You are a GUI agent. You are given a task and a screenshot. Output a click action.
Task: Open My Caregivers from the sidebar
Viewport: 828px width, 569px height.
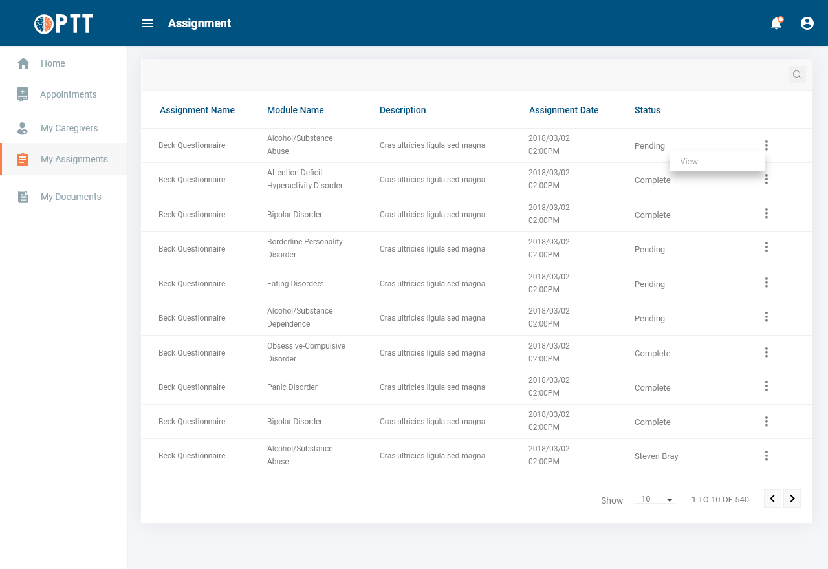69,128
